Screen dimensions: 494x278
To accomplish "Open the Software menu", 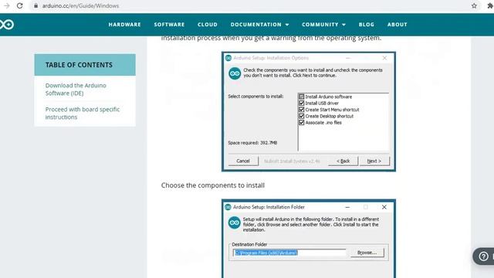I will click(169, 24).
